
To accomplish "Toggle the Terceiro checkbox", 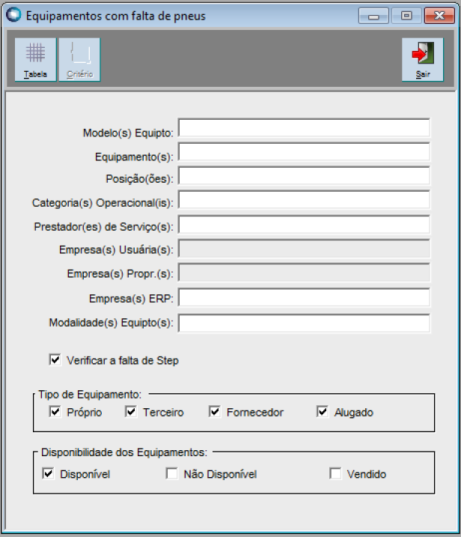I will click(x=131, y=412).
